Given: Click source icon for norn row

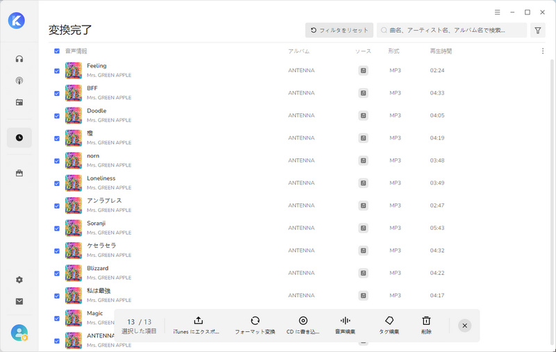Looking at the screenshot, I should (363, 160).
